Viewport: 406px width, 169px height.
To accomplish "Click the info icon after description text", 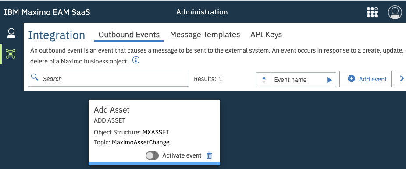I will pos(136,60).
